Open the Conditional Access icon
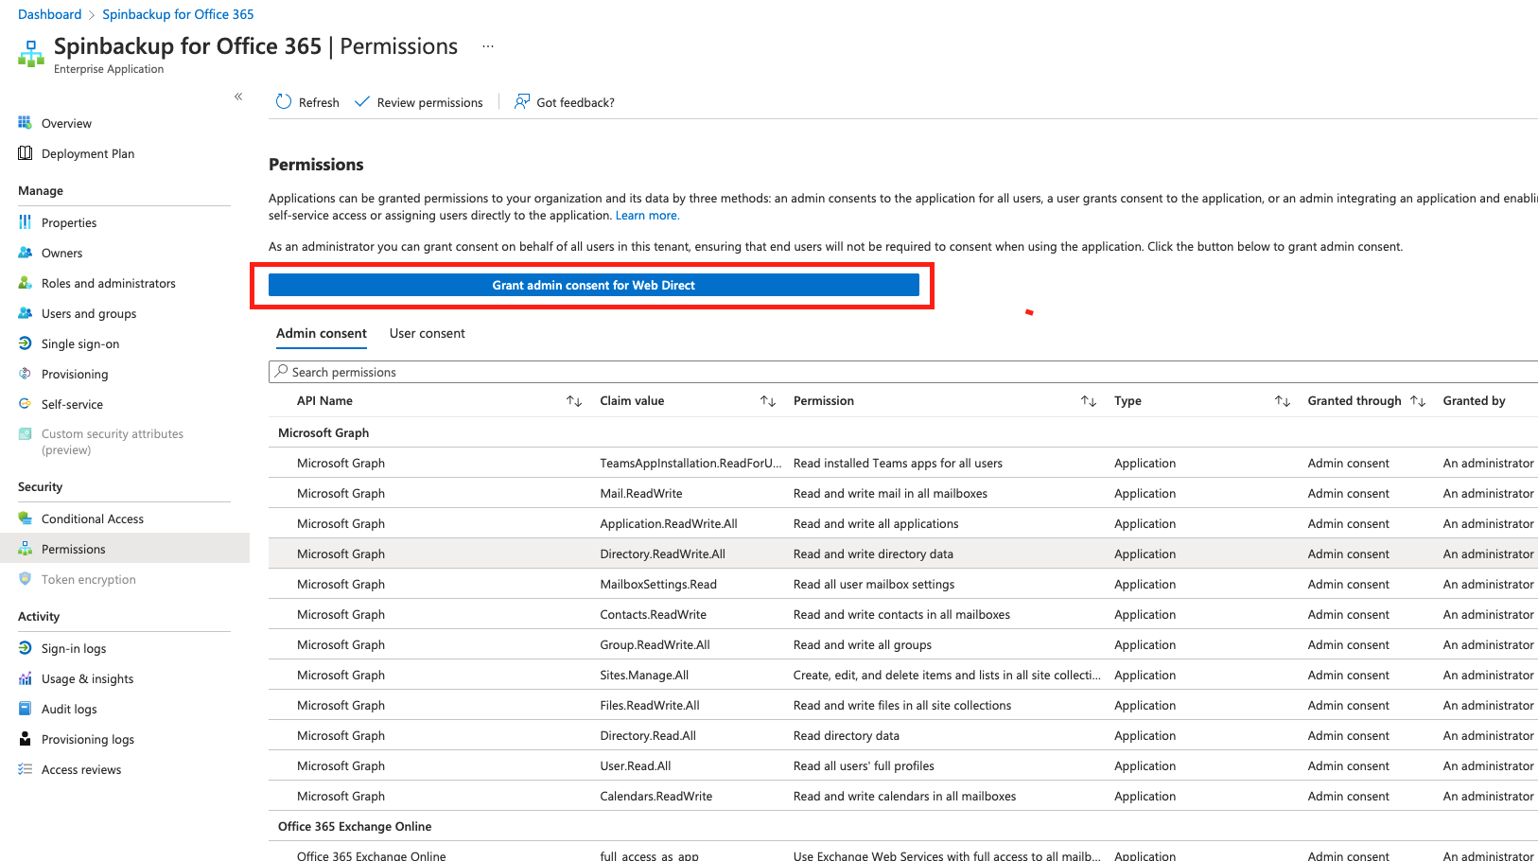The width and height of the screenshot is (1538, 861). tap(26, 518)
